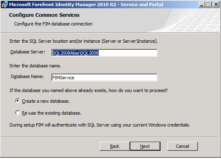Screen dimensions: 221x159
Task: Click the Windows credentials notice text
Action: point(100,125)
